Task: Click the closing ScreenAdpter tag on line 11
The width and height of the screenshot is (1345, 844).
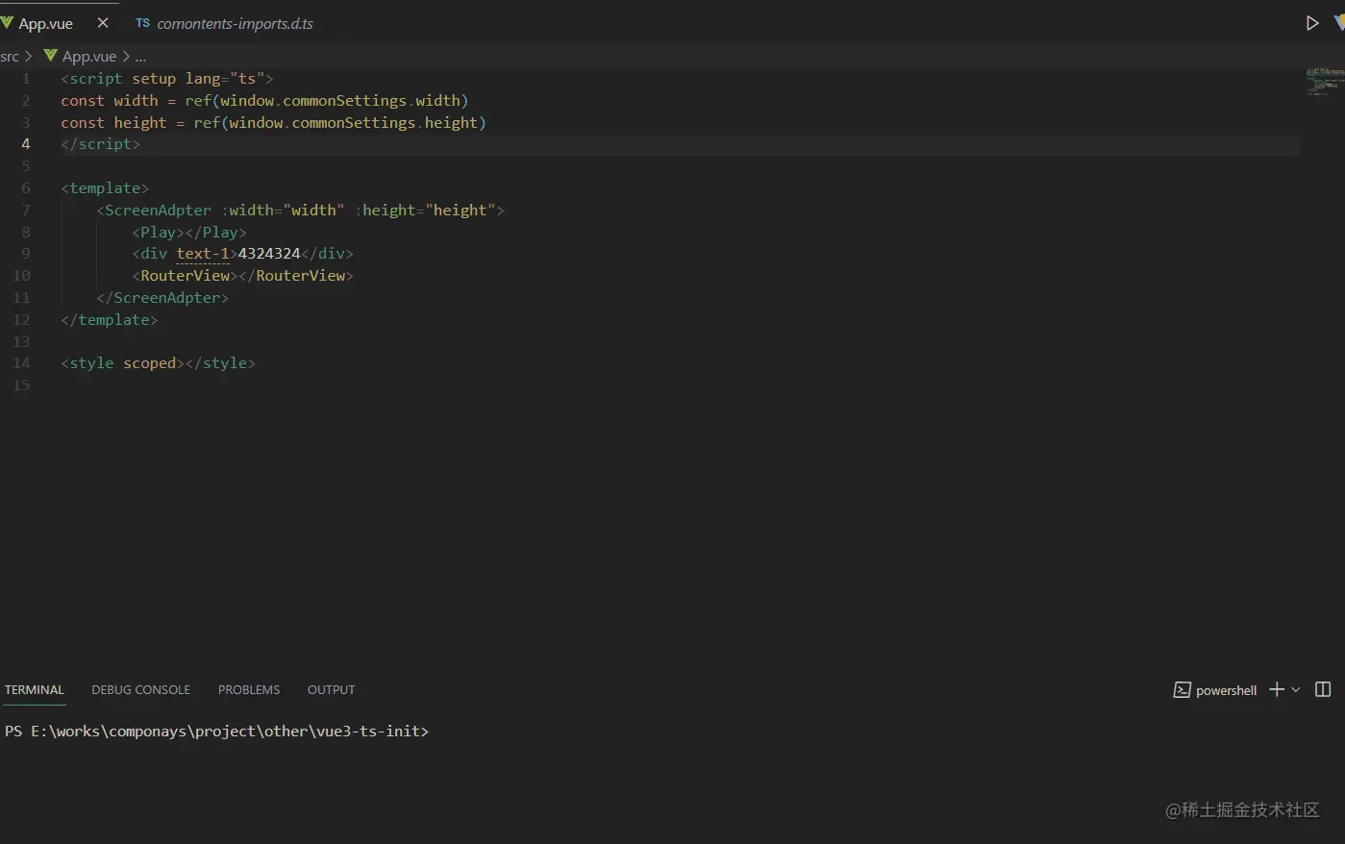Action: (x=162, y=298)
